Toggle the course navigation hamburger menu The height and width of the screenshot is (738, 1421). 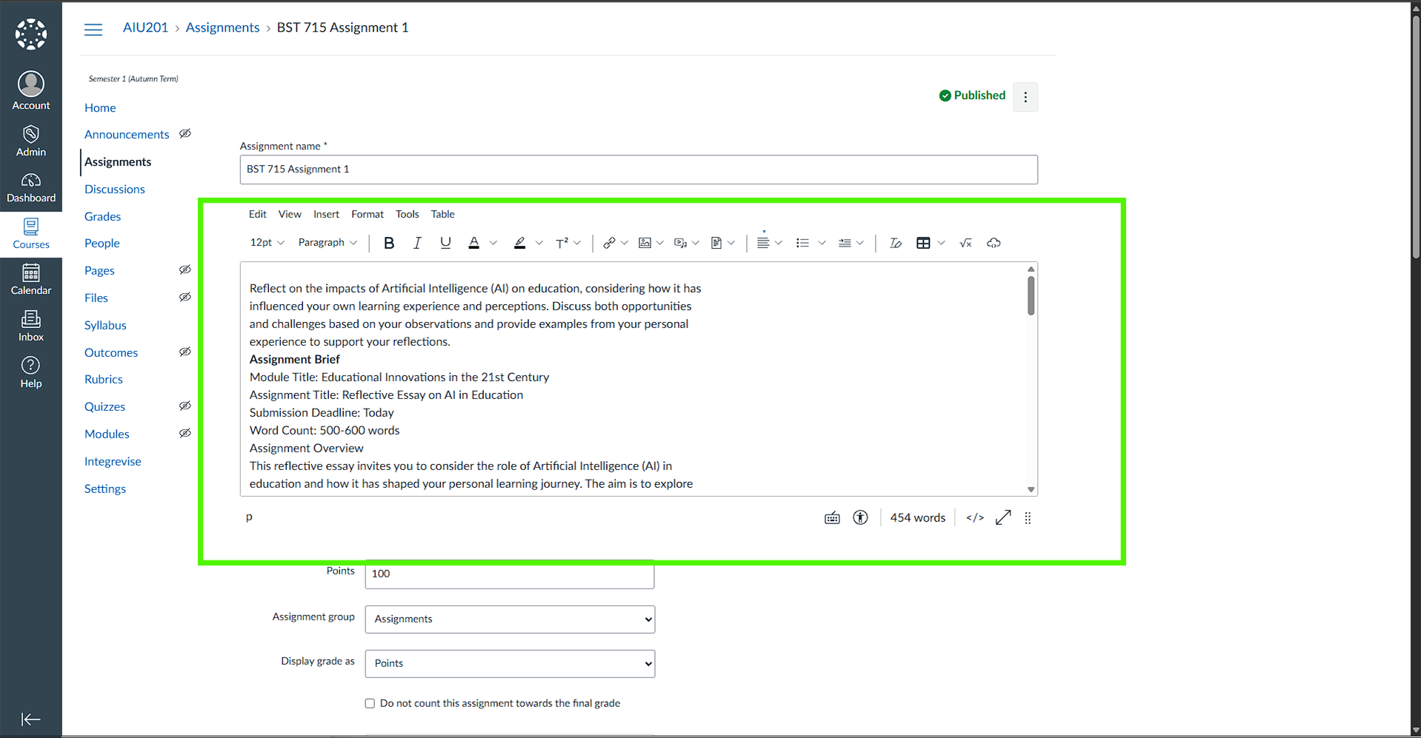[x=93, y=30]
